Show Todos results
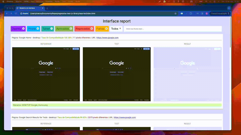The height and width of the screenshot is (135, 241). 116,29
